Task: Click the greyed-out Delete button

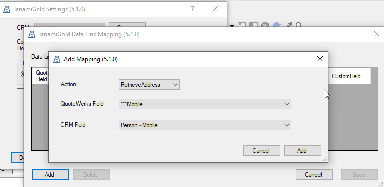Action: click(91, 175)
